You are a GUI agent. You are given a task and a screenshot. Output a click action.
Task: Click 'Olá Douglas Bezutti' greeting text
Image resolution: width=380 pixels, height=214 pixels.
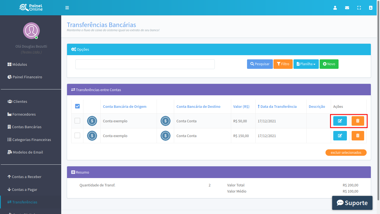31,46
